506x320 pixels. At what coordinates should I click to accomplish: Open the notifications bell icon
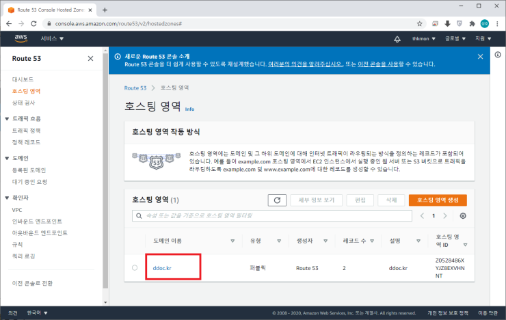(397, 39)
